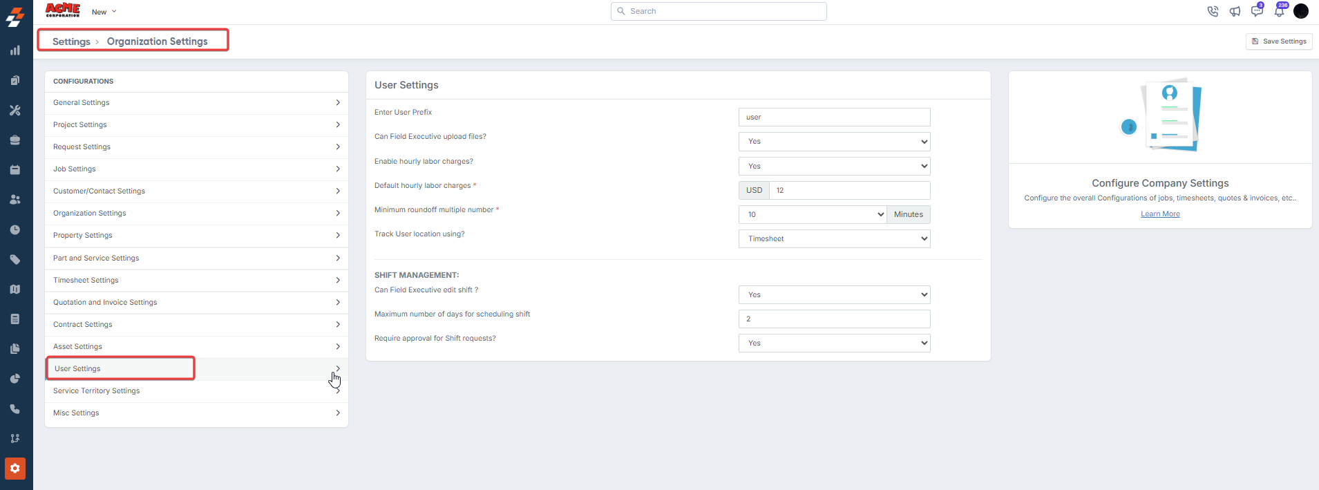Viewport: 1319px width, 490px height.
Task: Open the bar chart dashboard sidebar icon
Action: point(15,50)
